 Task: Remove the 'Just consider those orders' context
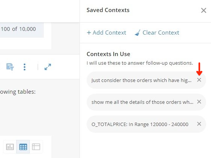pyautogui.click(x=199, y=80)
